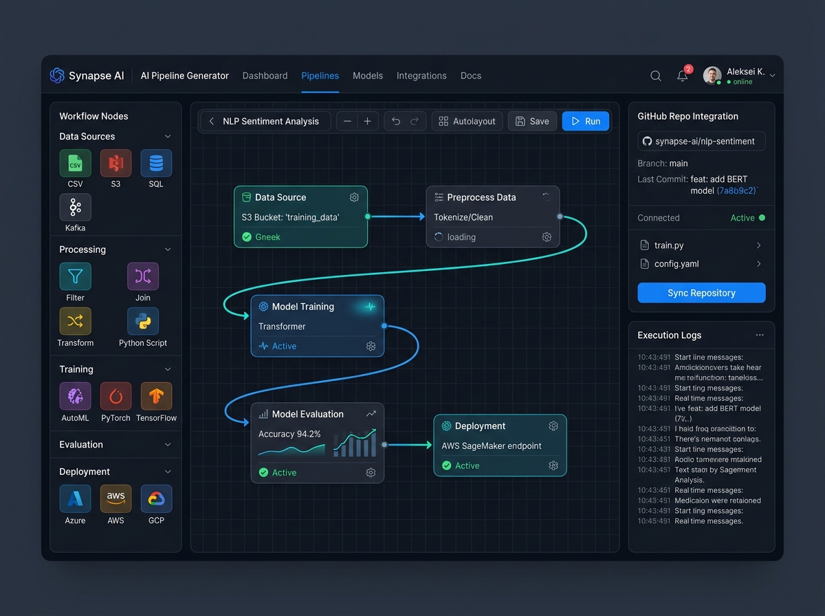Click the Aleksei K. profile avatar
825x616 pixels.
[x=712, y=76]
